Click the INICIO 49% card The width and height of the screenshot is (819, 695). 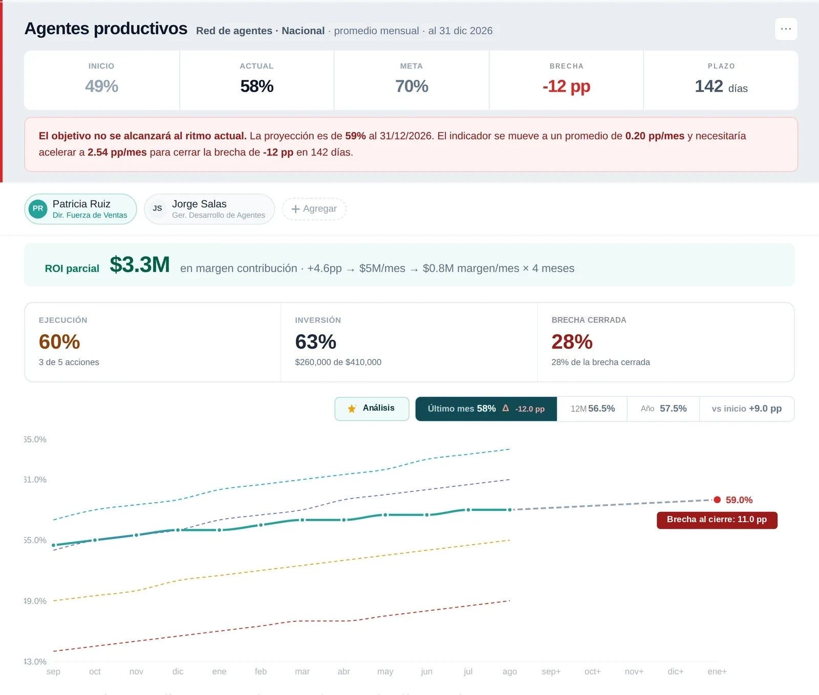coord(102,80)
